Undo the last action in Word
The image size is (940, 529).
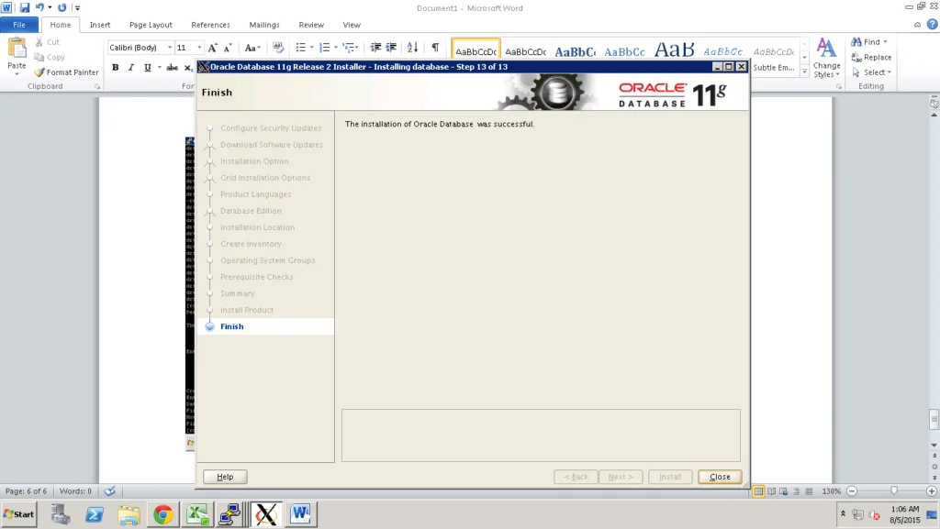[x=39, y=7]
